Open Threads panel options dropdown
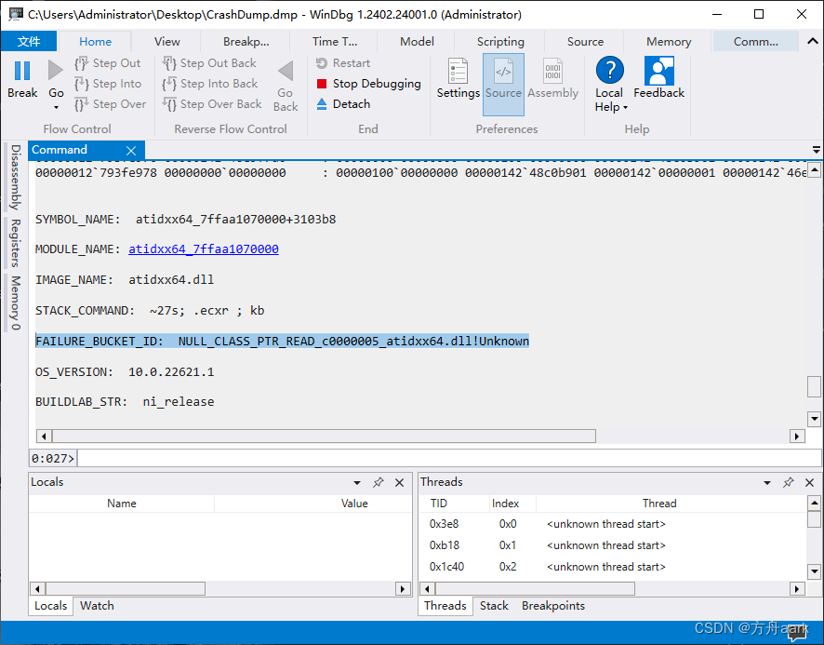Viewport: 824px width, 645px height. point(767,482)
